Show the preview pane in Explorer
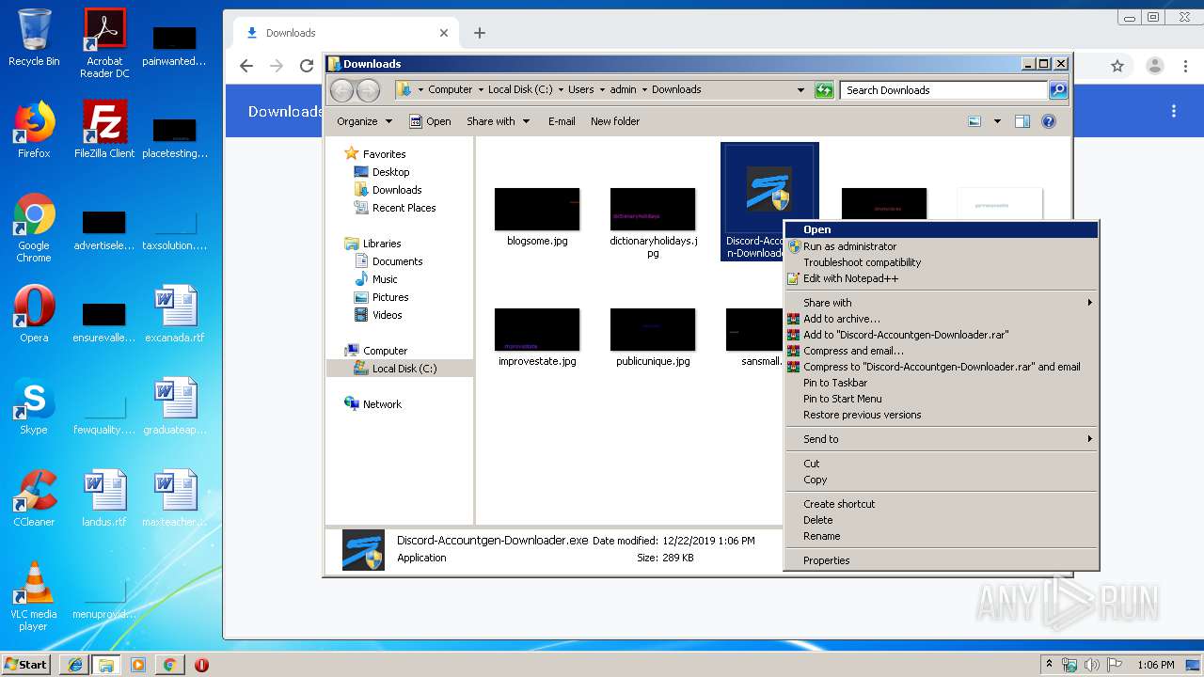Viewport: 1204px width, 677px height. click(1022, 121)
